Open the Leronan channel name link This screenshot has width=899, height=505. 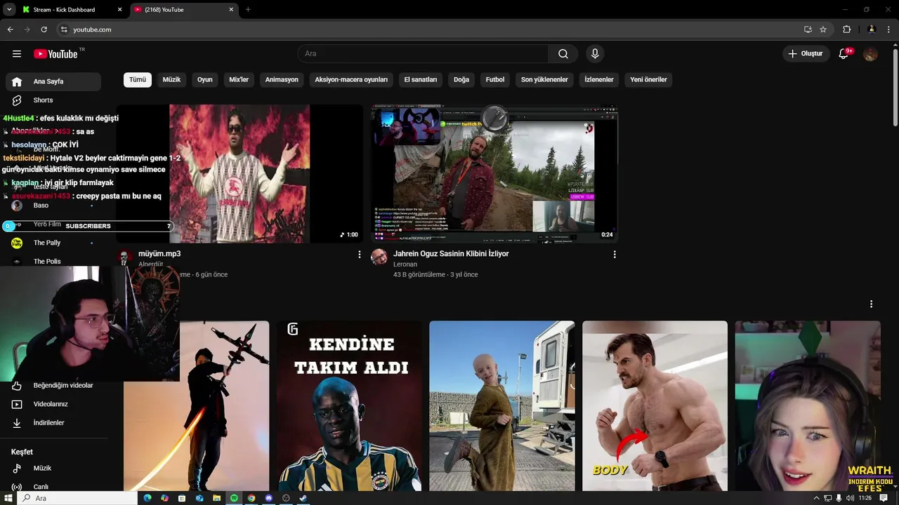405,264
